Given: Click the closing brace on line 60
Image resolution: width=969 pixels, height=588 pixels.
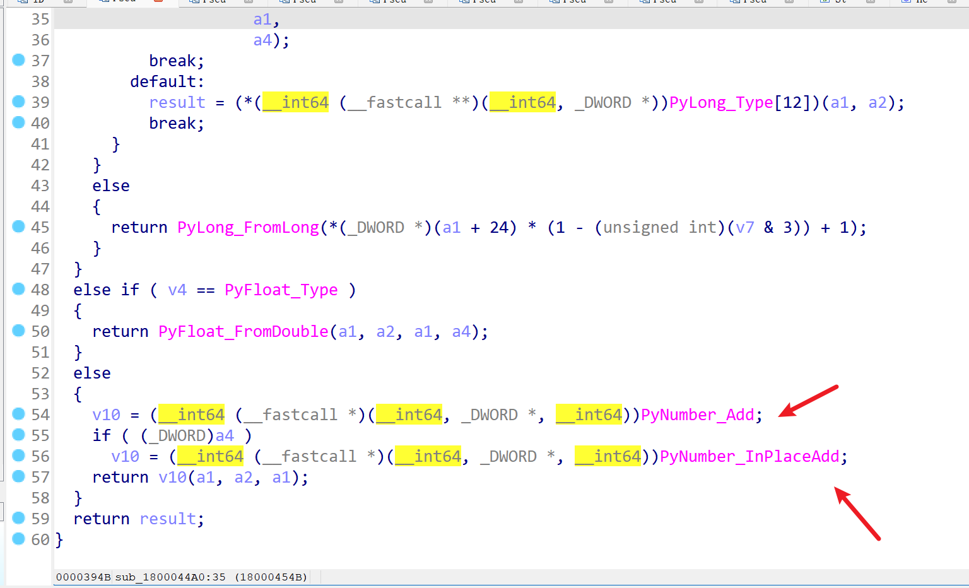Looking at the screenshot, I should 59,540.
